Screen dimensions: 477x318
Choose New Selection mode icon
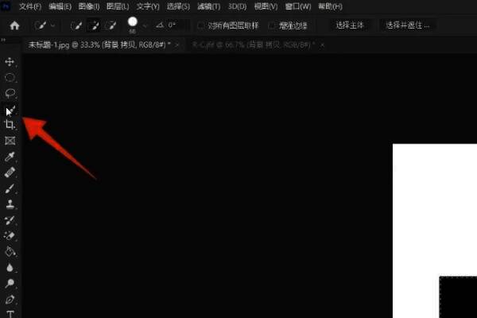[x=76, y=25]
